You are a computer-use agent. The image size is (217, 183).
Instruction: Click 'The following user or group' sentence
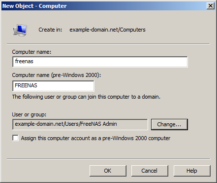(x=86, y=97)
